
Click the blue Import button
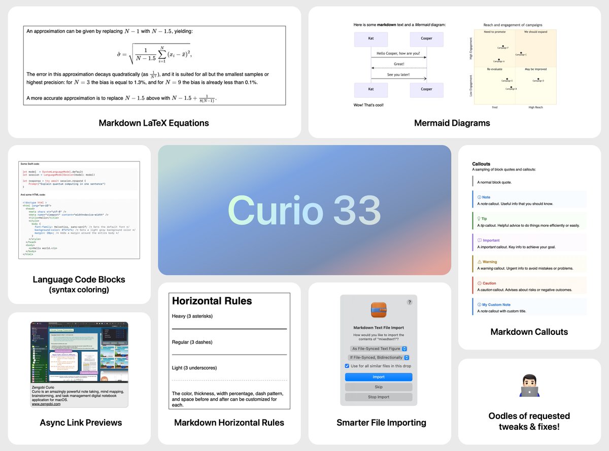379,377
